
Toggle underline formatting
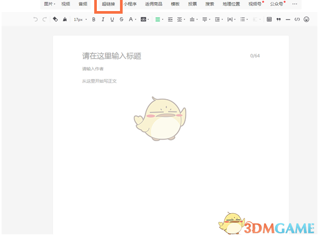click(x=112, y=19)
